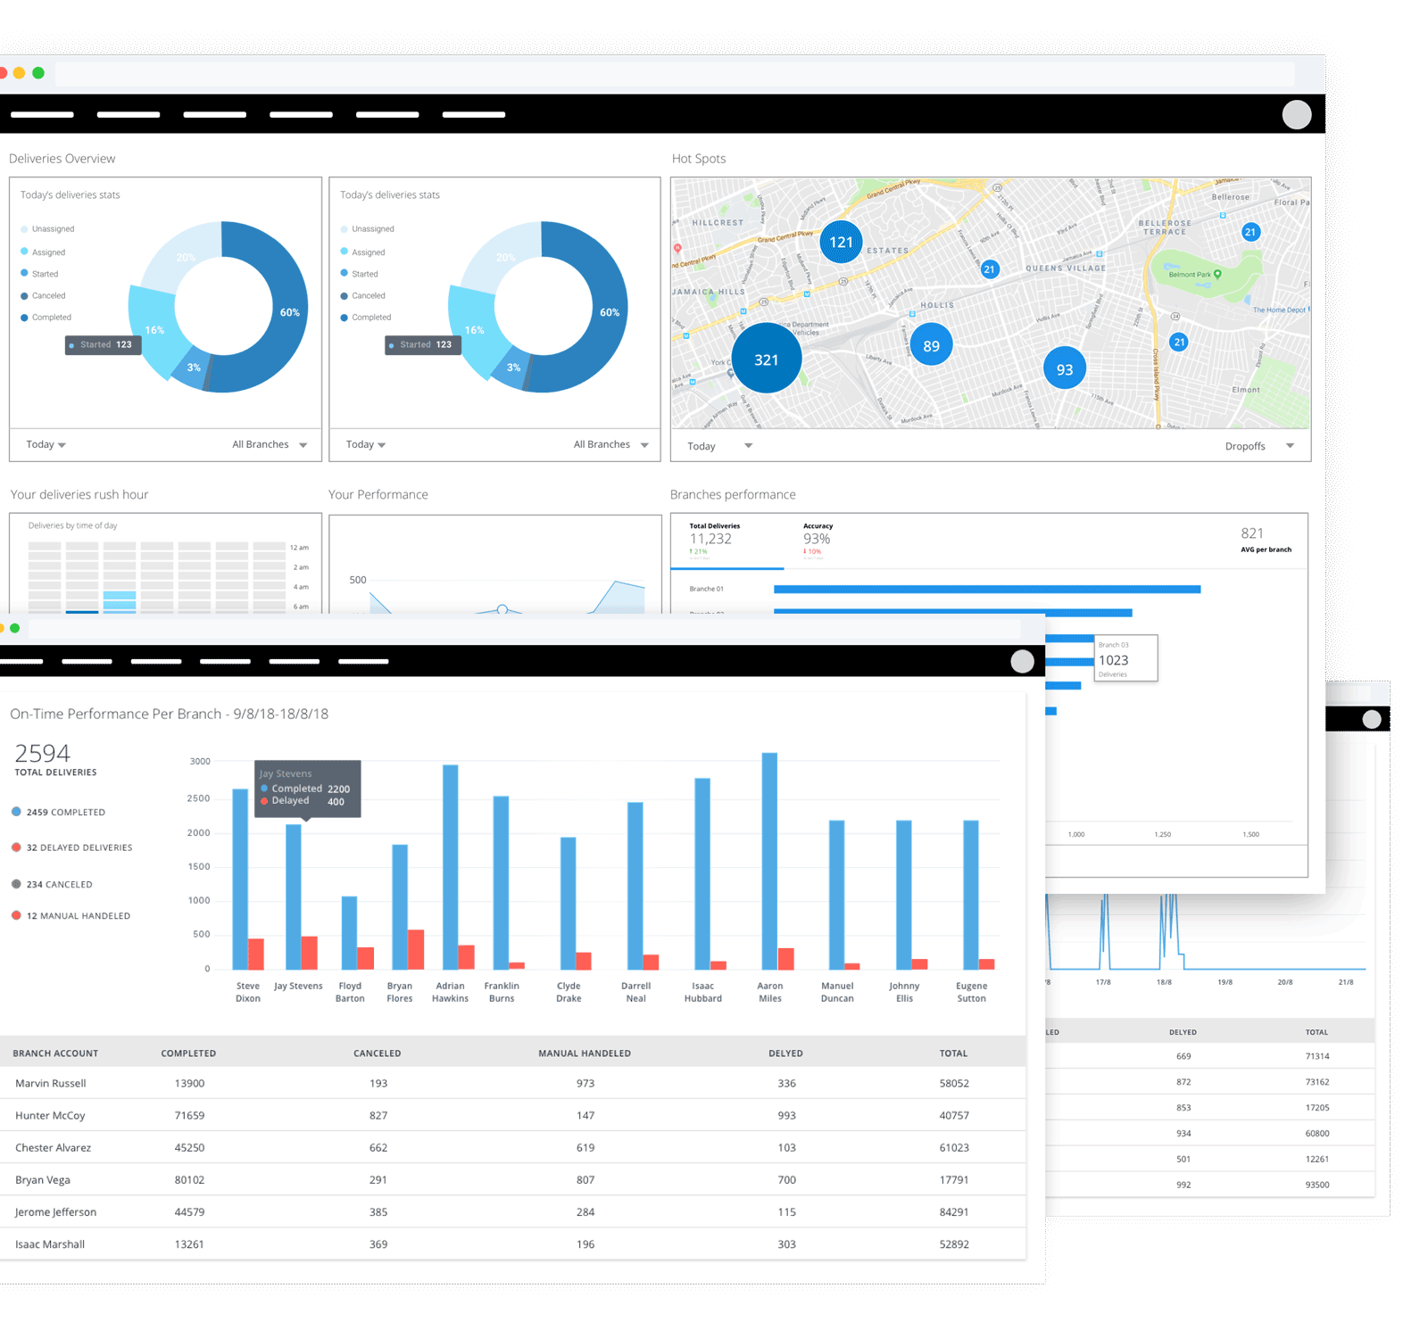Sort table by DELYED column header in front window

pyautogui.click(x=785, y=1053)
